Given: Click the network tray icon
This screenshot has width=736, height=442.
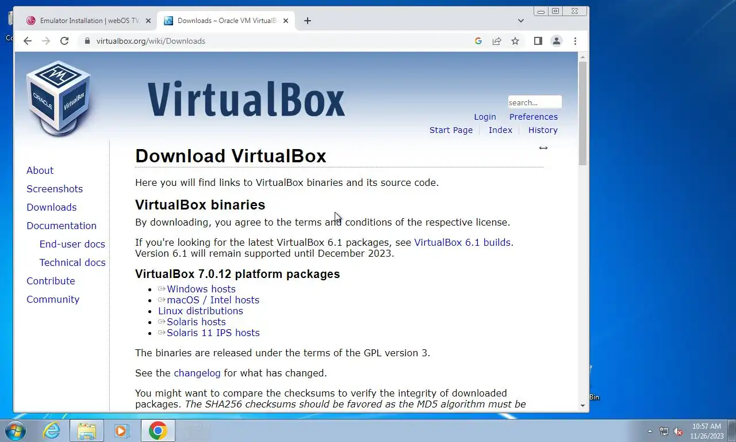Looking at the screenshot, I should point(664,431).
